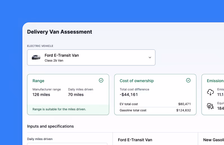The width and height of the screenshot is (224, 145).
Task: Click the Range card heading
Action: [38, 81]
